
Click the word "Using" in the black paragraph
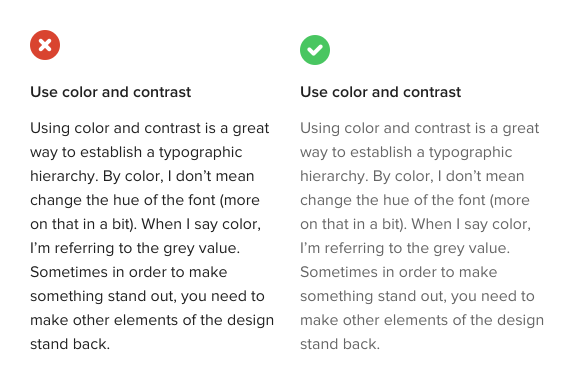tap(50, 129)
